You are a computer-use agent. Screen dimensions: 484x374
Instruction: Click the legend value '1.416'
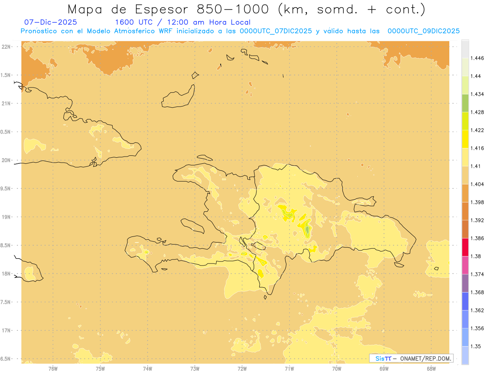pyautogui.click(x=478, y=148)
